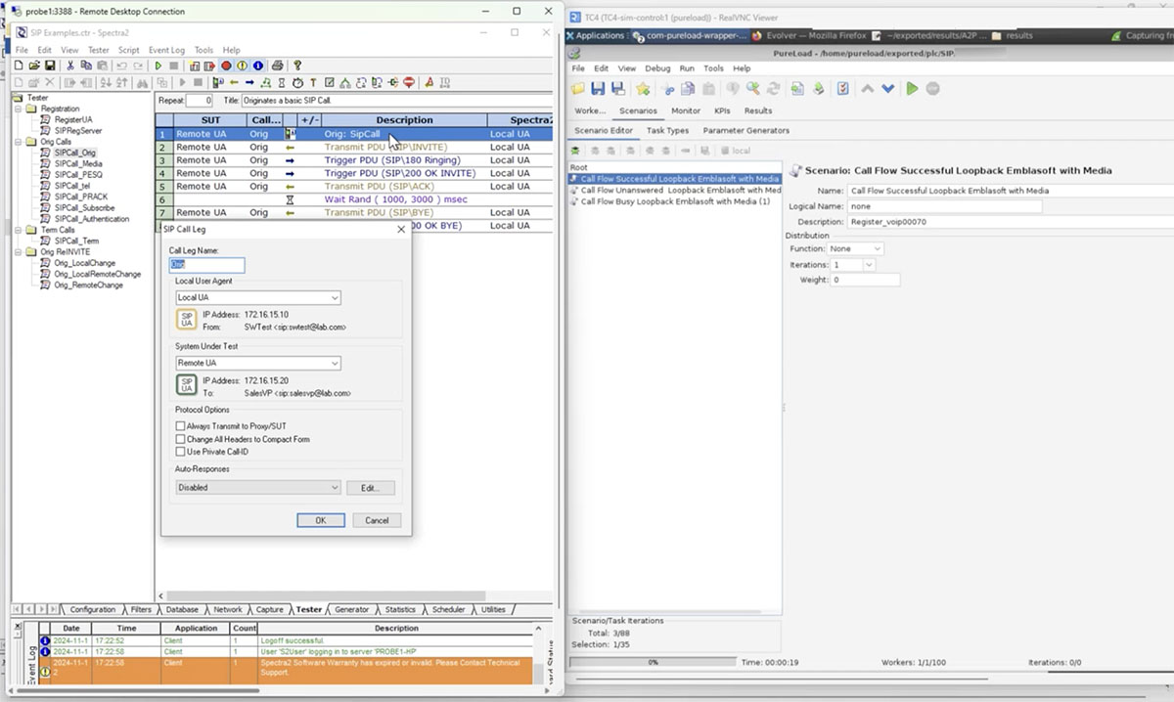
Task: Check Change All Headers to Compact Form
Action: click(182, 440)
